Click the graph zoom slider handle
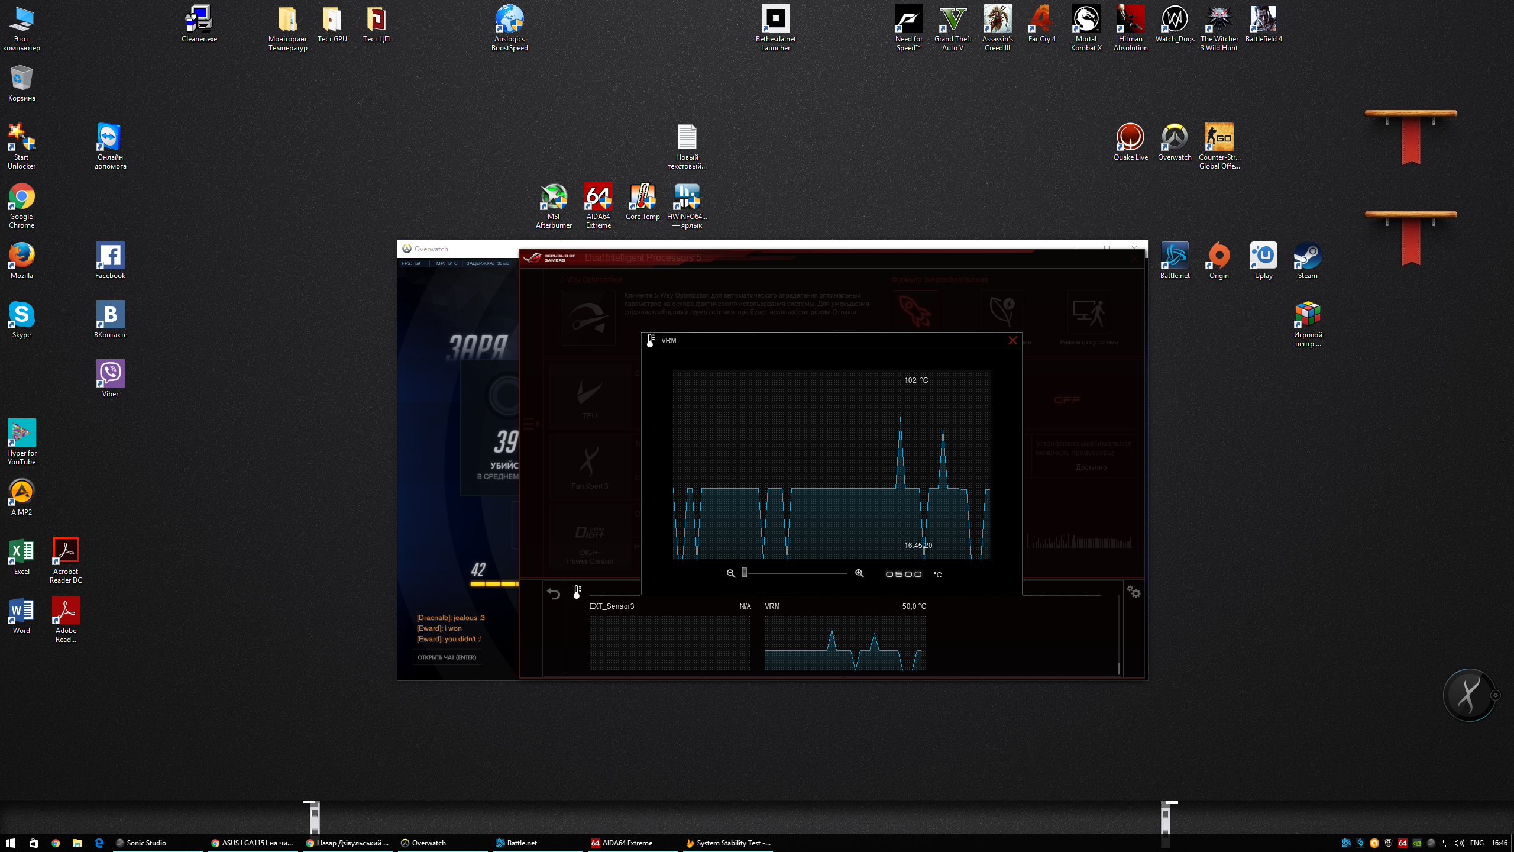This screenshot has width=1514, height=852. click(745, 573)
